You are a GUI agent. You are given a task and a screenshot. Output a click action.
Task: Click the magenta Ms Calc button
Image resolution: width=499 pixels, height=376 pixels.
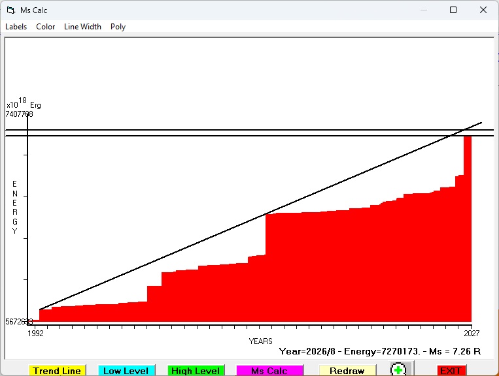point(269,371)
